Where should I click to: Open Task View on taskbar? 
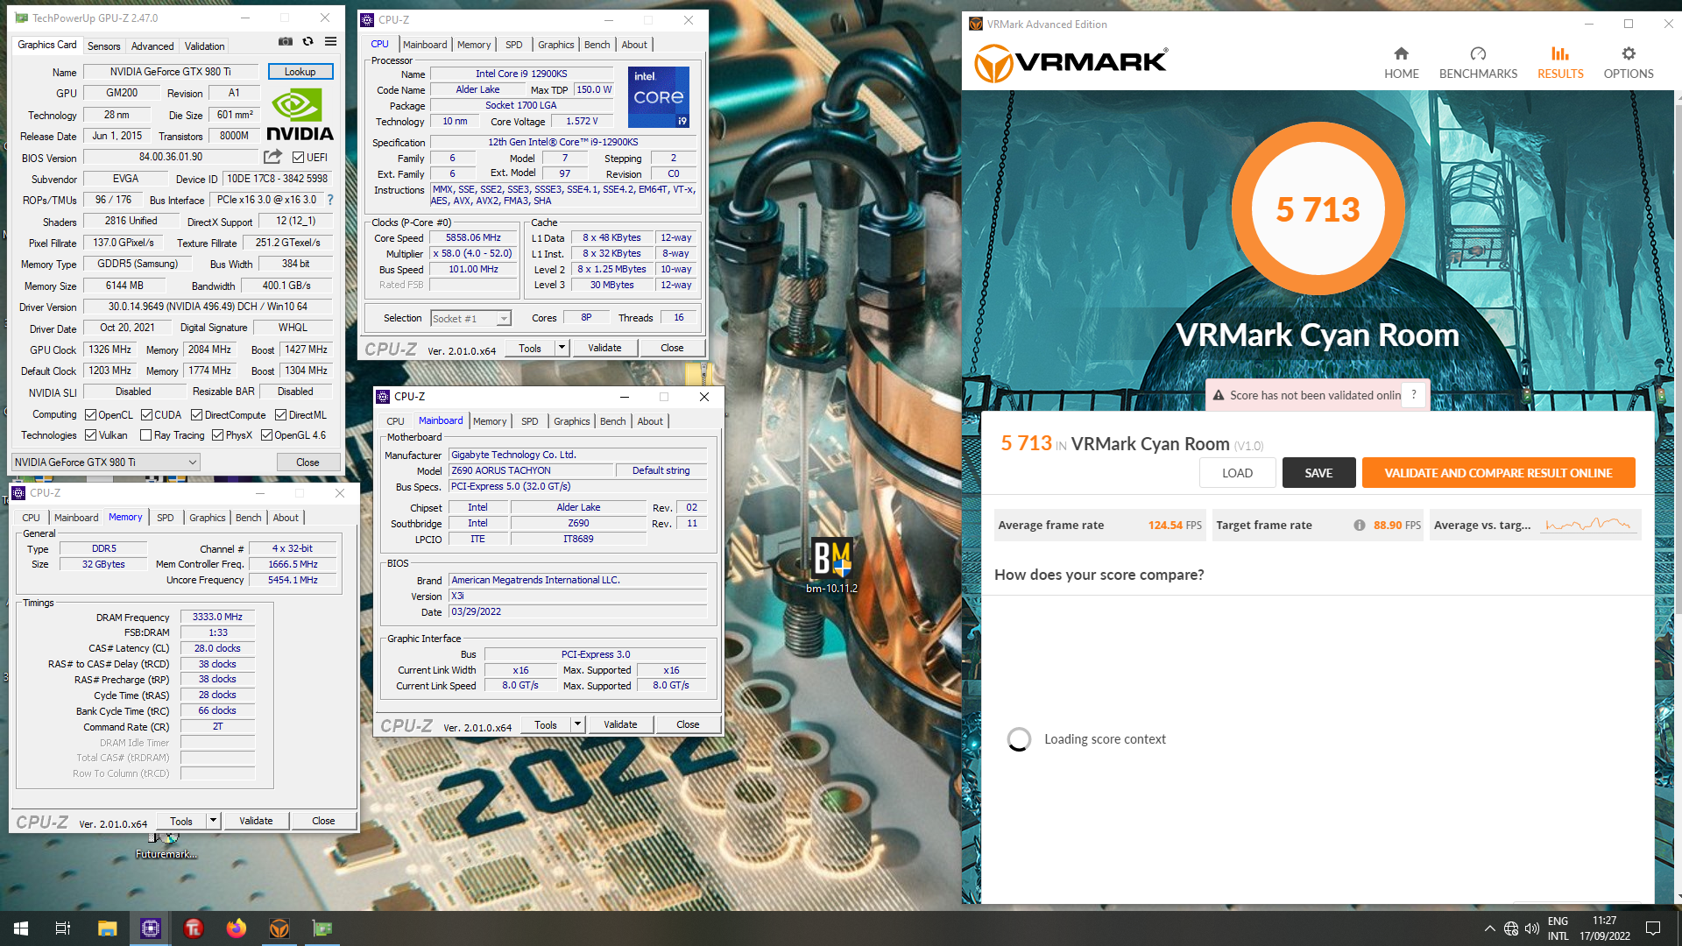[x=63, y=928]
